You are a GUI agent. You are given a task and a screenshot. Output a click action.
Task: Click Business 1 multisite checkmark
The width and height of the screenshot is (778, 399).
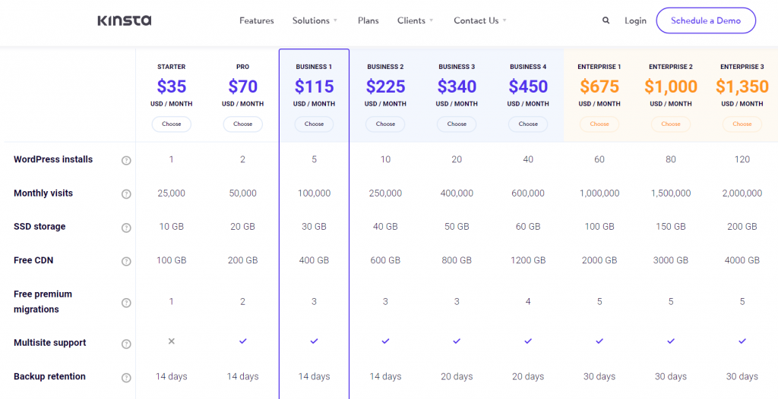pyautogui.click(x=314, y=341)
